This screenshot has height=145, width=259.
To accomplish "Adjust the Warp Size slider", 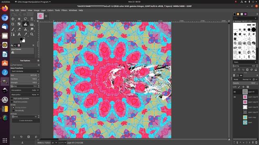I will [24, 75].
